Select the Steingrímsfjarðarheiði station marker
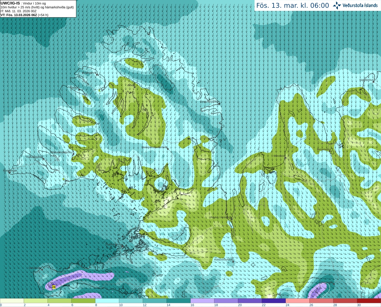The image size is (381, 307). (x=168, y=149)
